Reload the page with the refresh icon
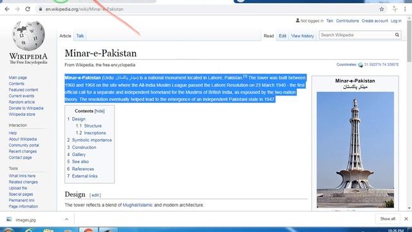The width and height of the screenshot is (412, 232). point(28,9)
